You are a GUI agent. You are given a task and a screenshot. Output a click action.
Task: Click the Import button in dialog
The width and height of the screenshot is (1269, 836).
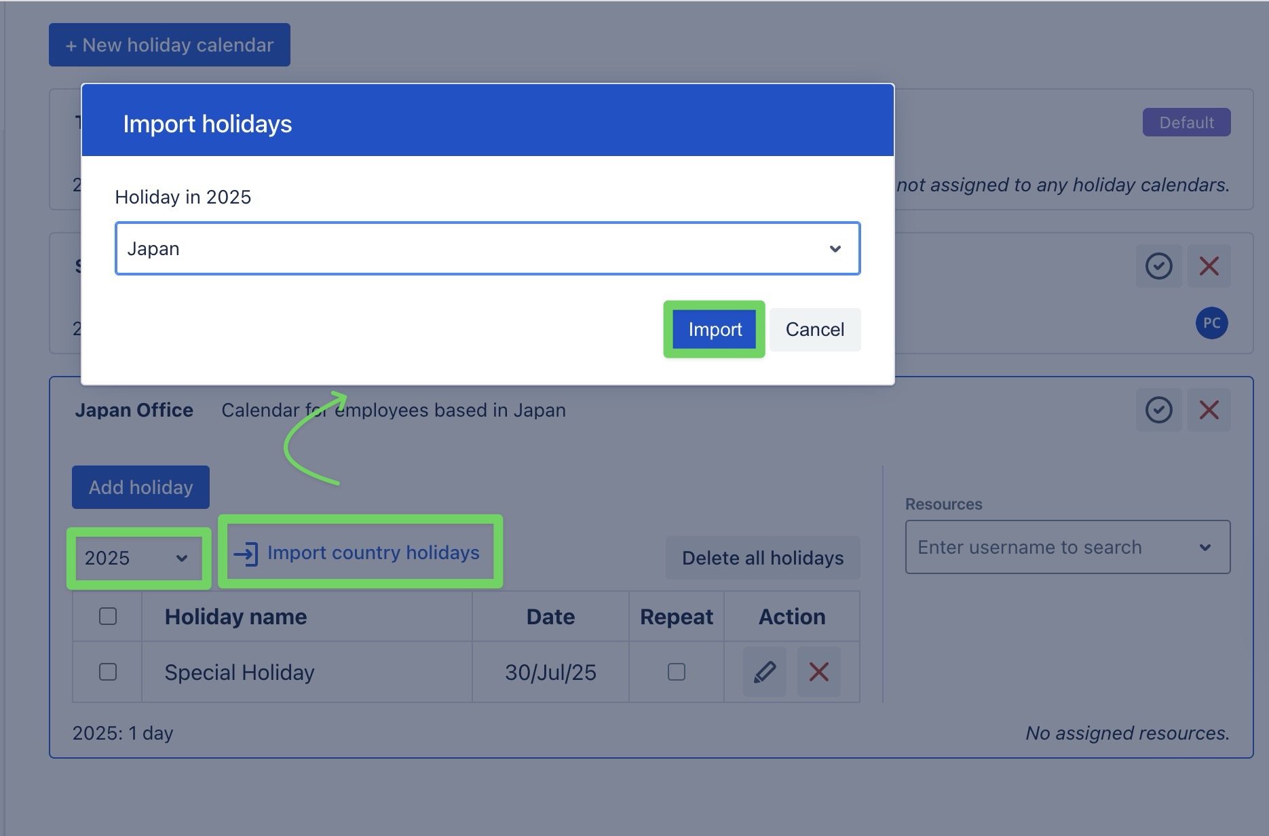click(714, 330)
